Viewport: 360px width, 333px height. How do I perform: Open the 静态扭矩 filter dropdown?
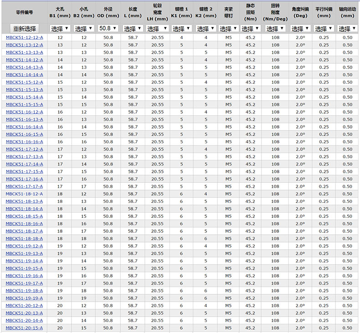point(250,29)
